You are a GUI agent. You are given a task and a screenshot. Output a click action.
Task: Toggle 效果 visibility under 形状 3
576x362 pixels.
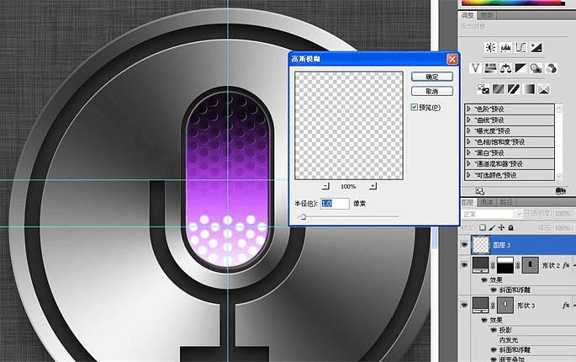[x=484, y=320]
